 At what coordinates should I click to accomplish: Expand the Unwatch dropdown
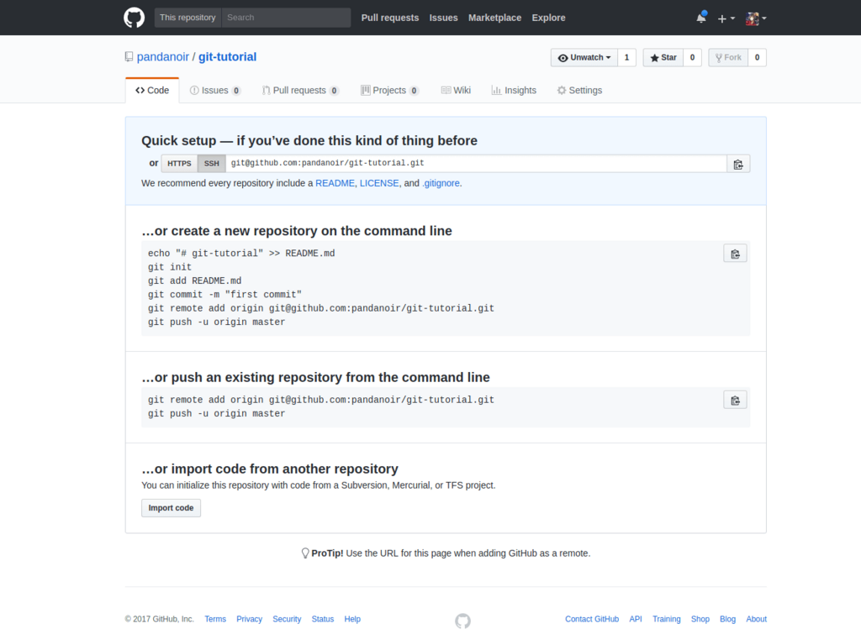[584, 58]
